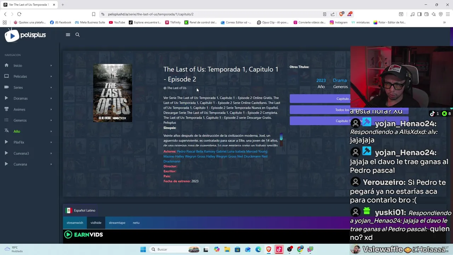Open the Brave playlist music note icon

[412, 14]
